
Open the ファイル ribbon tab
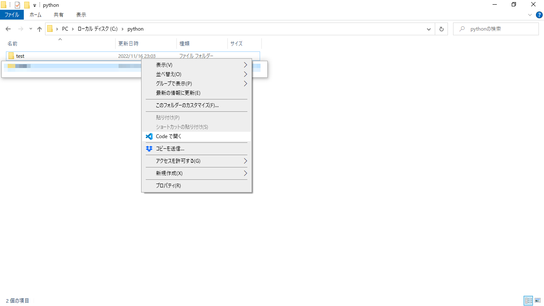point(12,15)
